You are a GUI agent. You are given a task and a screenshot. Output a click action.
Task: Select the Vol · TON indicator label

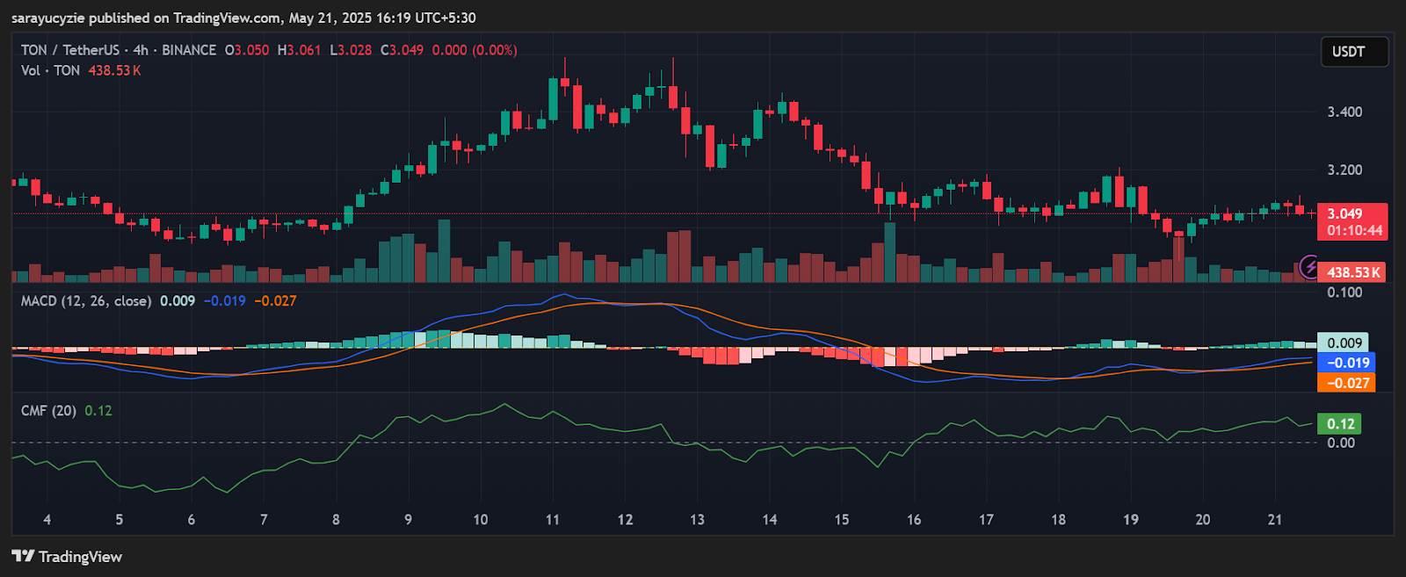[50, 70]
